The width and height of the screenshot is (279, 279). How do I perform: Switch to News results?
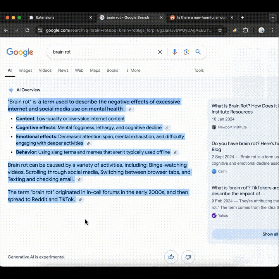click(x=63, y=71)
